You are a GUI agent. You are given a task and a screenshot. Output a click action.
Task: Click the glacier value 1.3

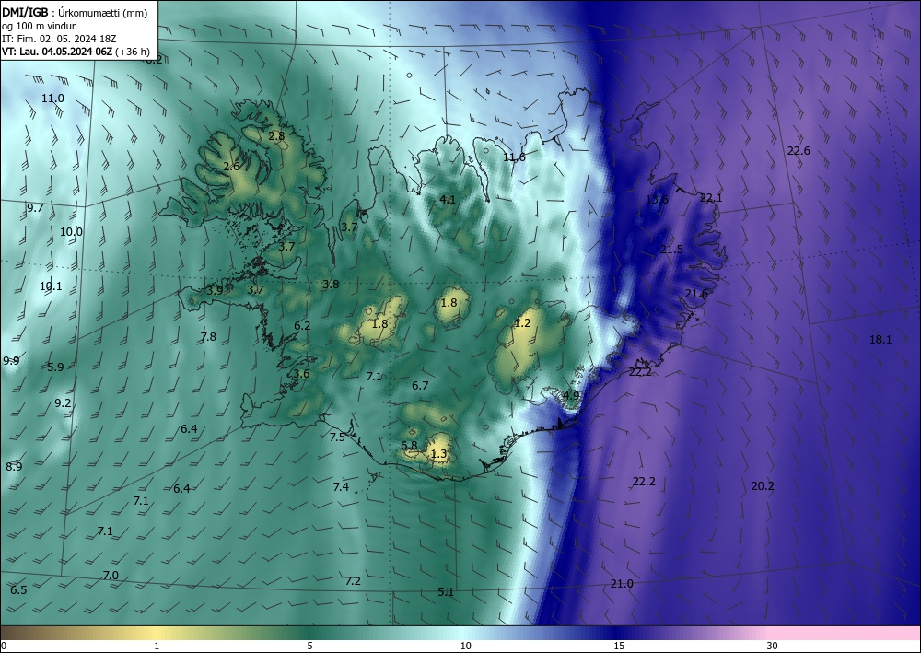(x=438, y=453)
